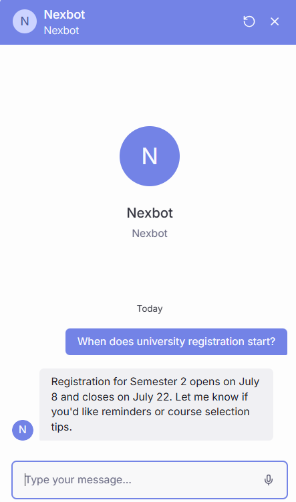Click the purple header bar background
The image size is (296, 502).
pyautogui.click(x=160, y=22)
